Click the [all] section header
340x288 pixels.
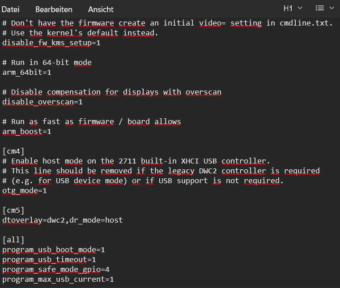[x=13, y=240]
